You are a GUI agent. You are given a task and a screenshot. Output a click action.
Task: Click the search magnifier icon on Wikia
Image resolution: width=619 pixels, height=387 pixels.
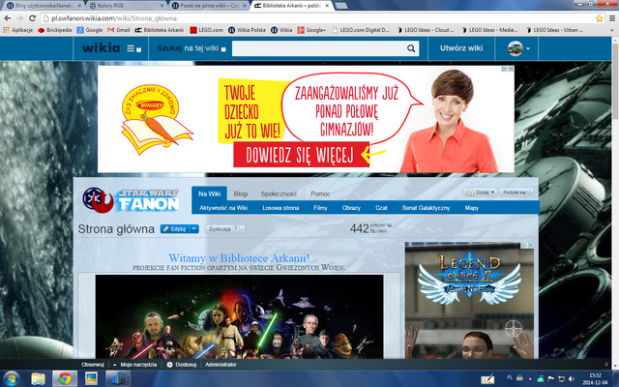point(411,48)
